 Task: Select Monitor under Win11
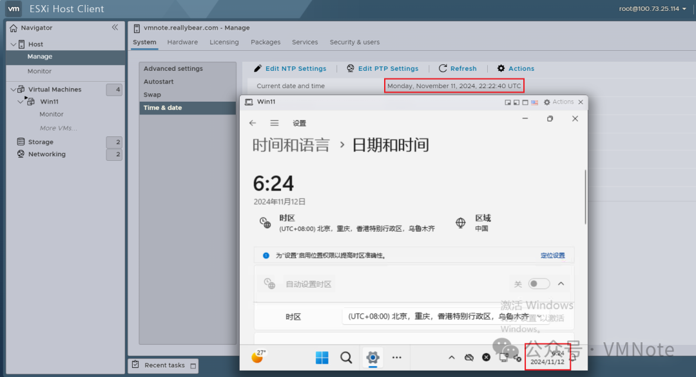52,115
